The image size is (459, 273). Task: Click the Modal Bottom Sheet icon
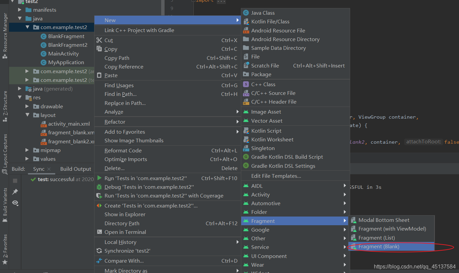click(x=353, y=220)
